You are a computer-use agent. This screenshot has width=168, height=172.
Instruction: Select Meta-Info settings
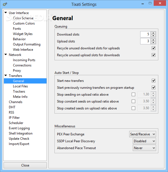pos(20,97)
